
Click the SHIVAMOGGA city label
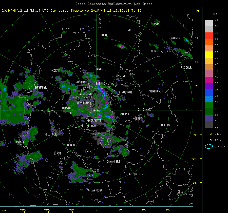[95, 190]
